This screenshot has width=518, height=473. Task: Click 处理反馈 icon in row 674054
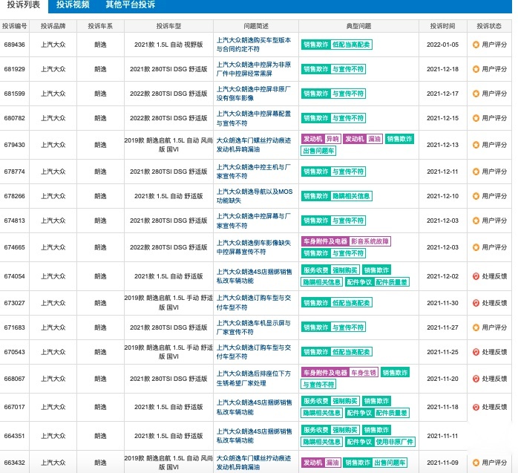click(476, 276)
